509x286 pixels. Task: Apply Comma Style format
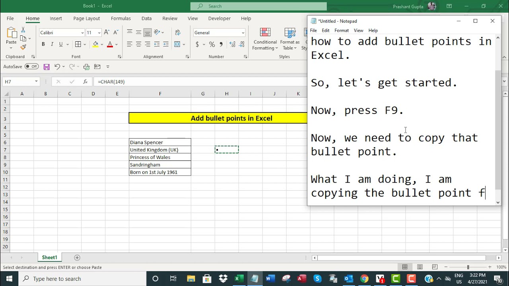pyautogui.click(x=221, y=44)
